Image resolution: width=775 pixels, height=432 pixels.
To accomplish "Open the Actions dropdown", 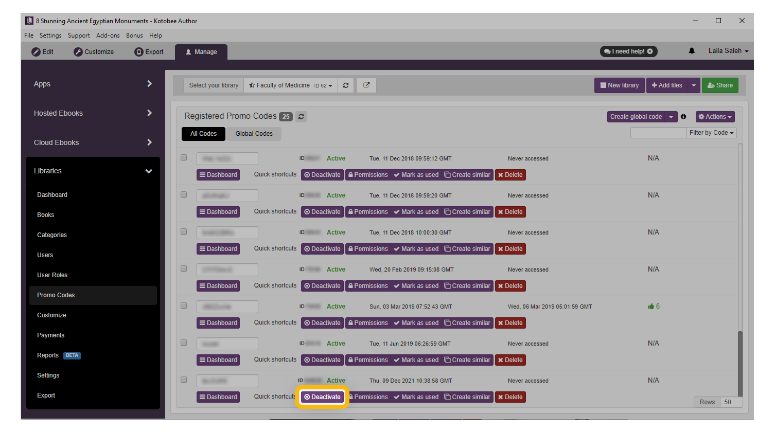I will pos(715,117).
